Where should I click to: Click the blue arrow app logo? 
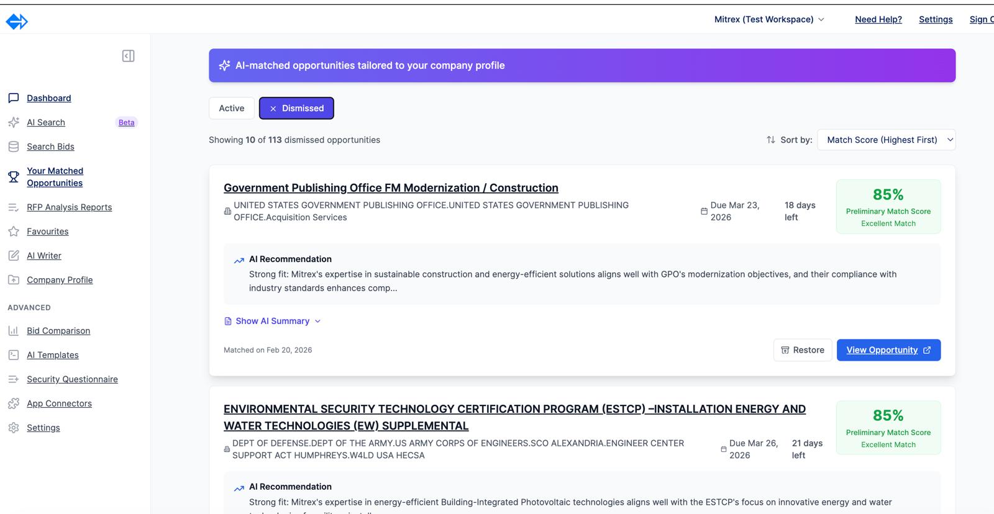point(17,22)
